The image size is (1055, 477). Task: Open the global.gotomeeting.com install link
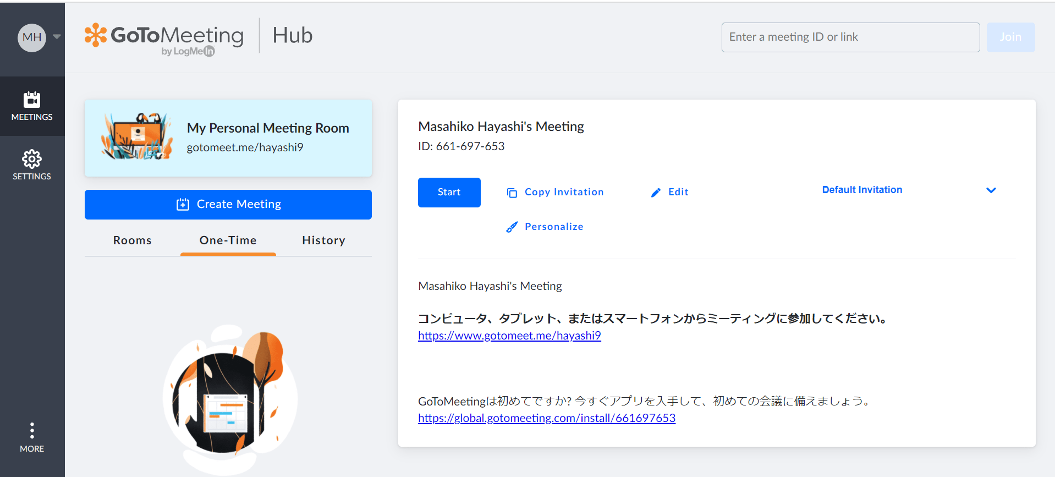547,418
